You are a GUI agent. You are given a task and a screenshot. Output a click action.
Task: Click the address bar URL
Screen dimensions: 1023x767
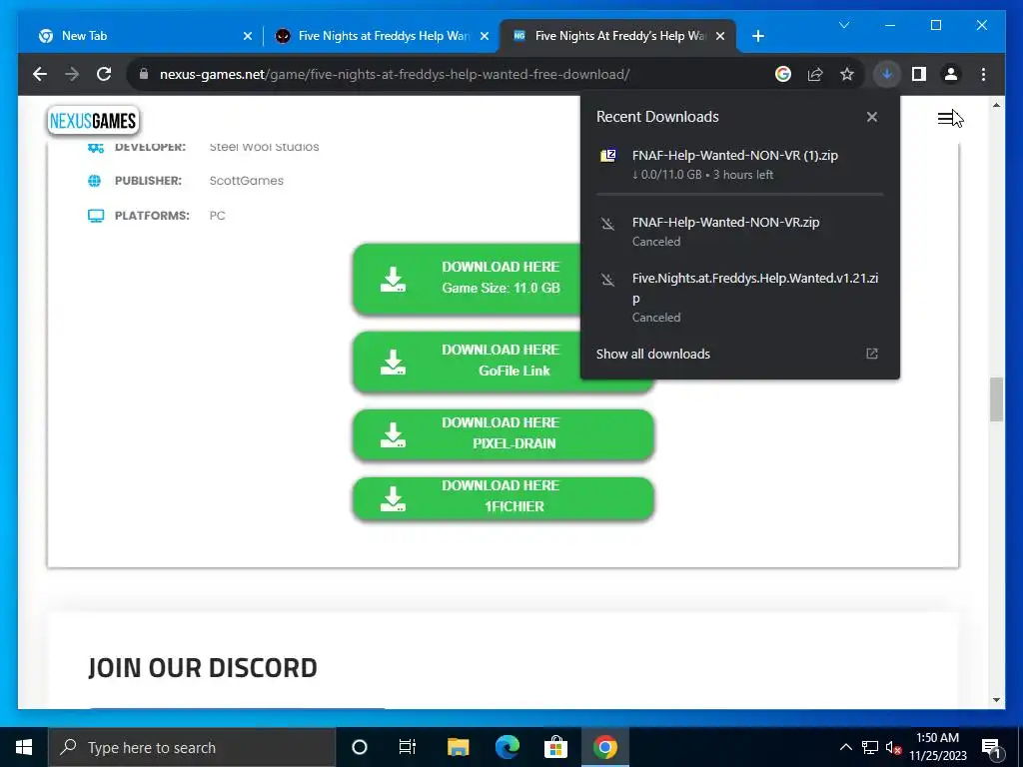tap(395, 74)
